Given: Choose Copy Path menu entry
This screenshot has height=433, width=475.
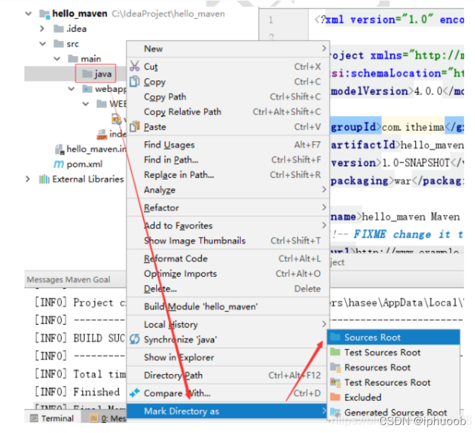Looking at the screenshot, I should 228,96.
